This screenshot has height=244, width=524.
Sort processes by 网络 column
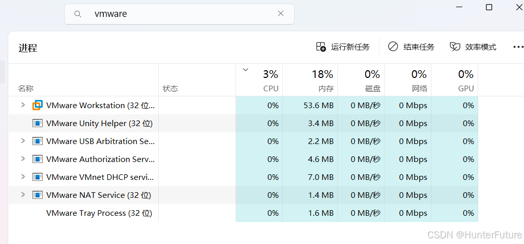pyautogui.click(x=420, y=89)
